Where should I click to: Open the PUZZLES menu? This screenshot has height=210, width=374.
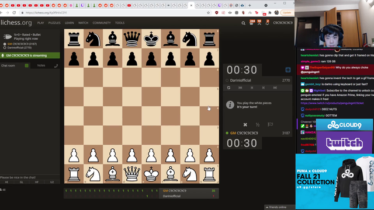[54, 23]
